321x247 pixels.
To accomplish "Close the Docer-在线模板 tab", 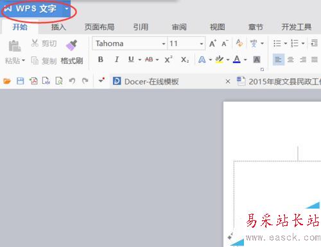I will (x=228, y=81).
